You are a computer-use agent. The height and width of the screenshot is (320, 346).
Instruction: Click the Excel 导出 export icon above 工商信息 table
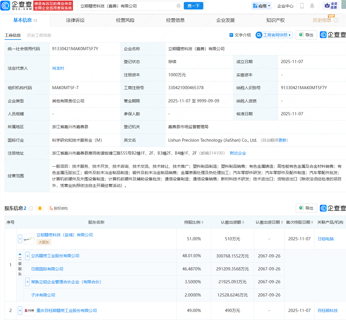point(301,35)
